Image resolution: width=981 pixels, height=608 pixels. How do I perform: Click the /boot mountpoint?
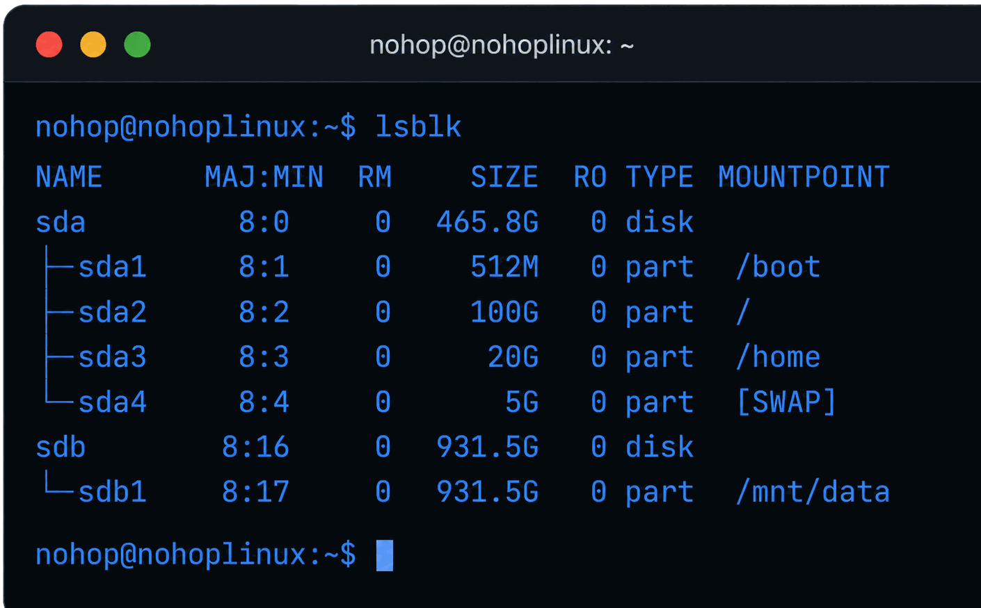tap(778, 268)
